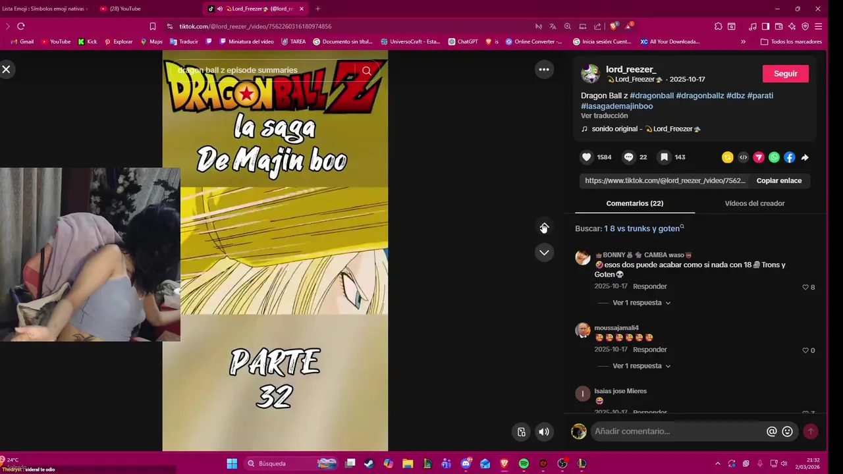Image resolution: width=843 pixels, height=474 pixels.
Task: Share the video to Facebook
Action: [x=790, y=157]
